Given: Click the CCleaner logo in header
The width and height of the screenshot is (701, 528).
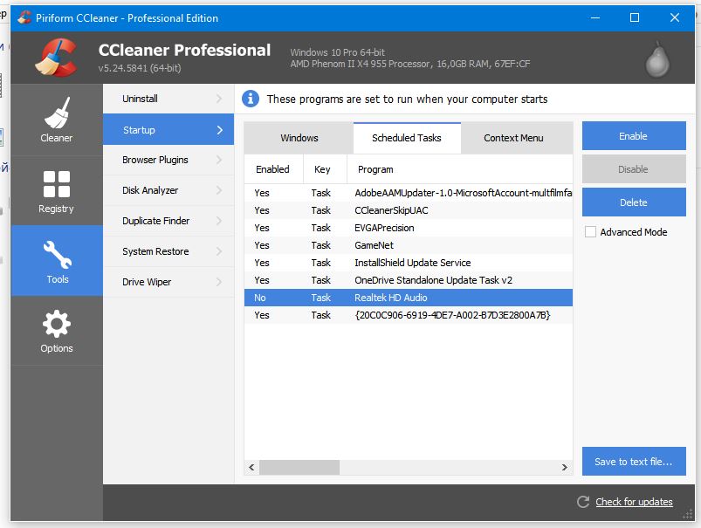Looking at the screenshot, I should [x=57, y=58].
